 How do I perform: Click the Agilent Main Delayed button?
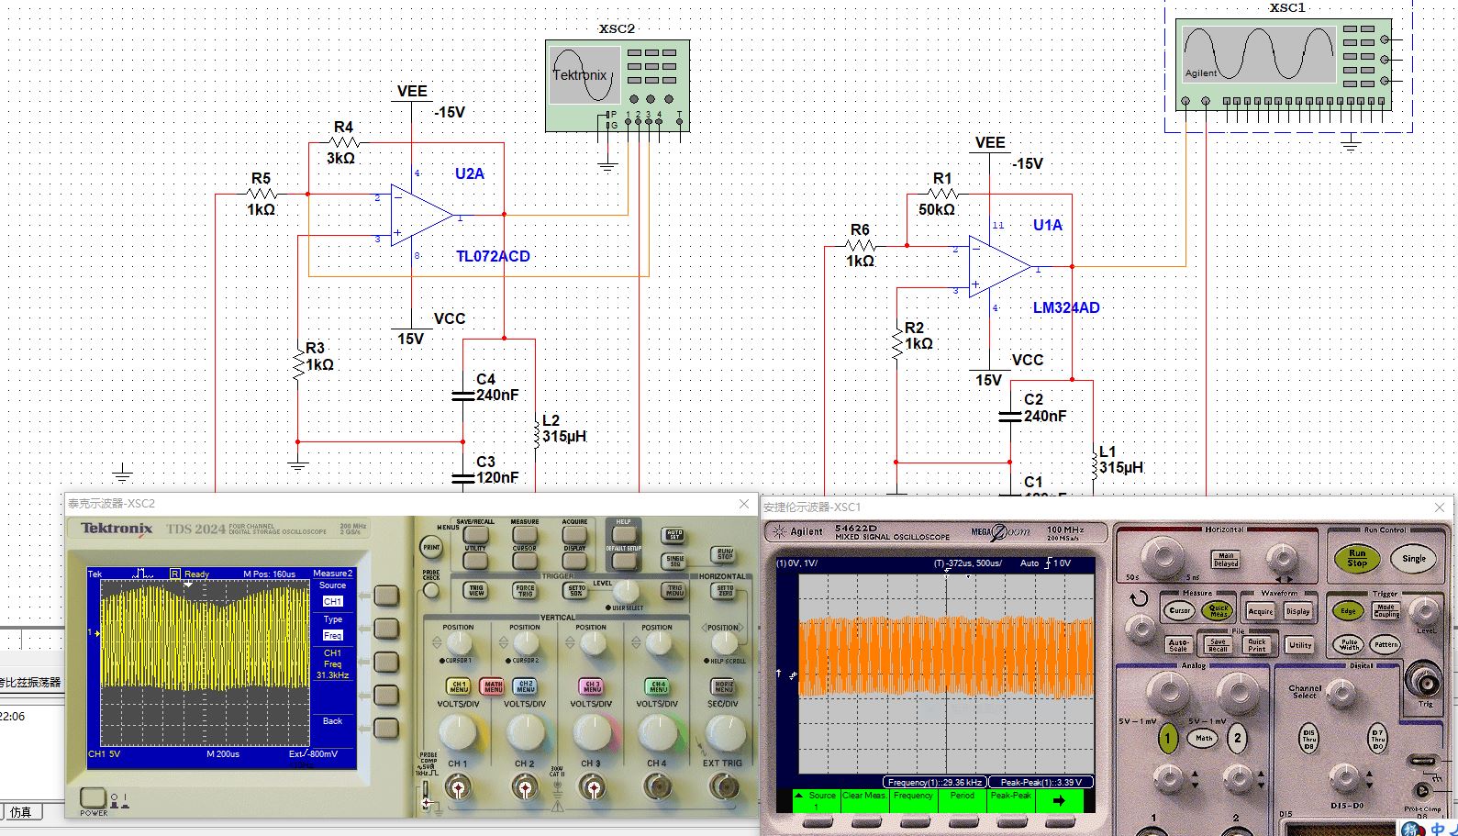(1226, 559)
